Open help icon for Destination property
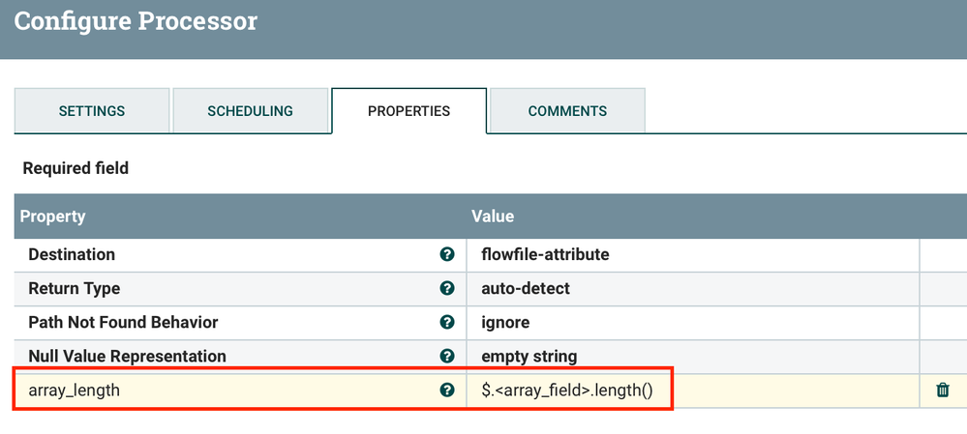967x434 pixels. click(447, 254)
